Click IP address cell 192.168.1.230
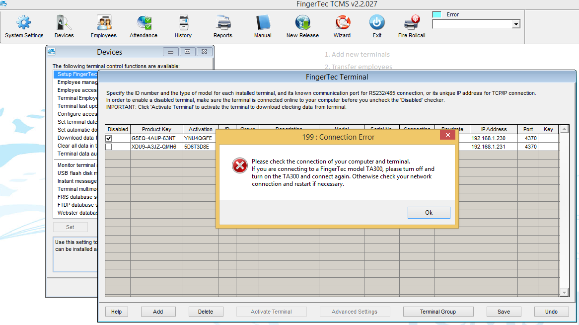The height and width of the screenshot is (325, 579). (x=494, y=138)
